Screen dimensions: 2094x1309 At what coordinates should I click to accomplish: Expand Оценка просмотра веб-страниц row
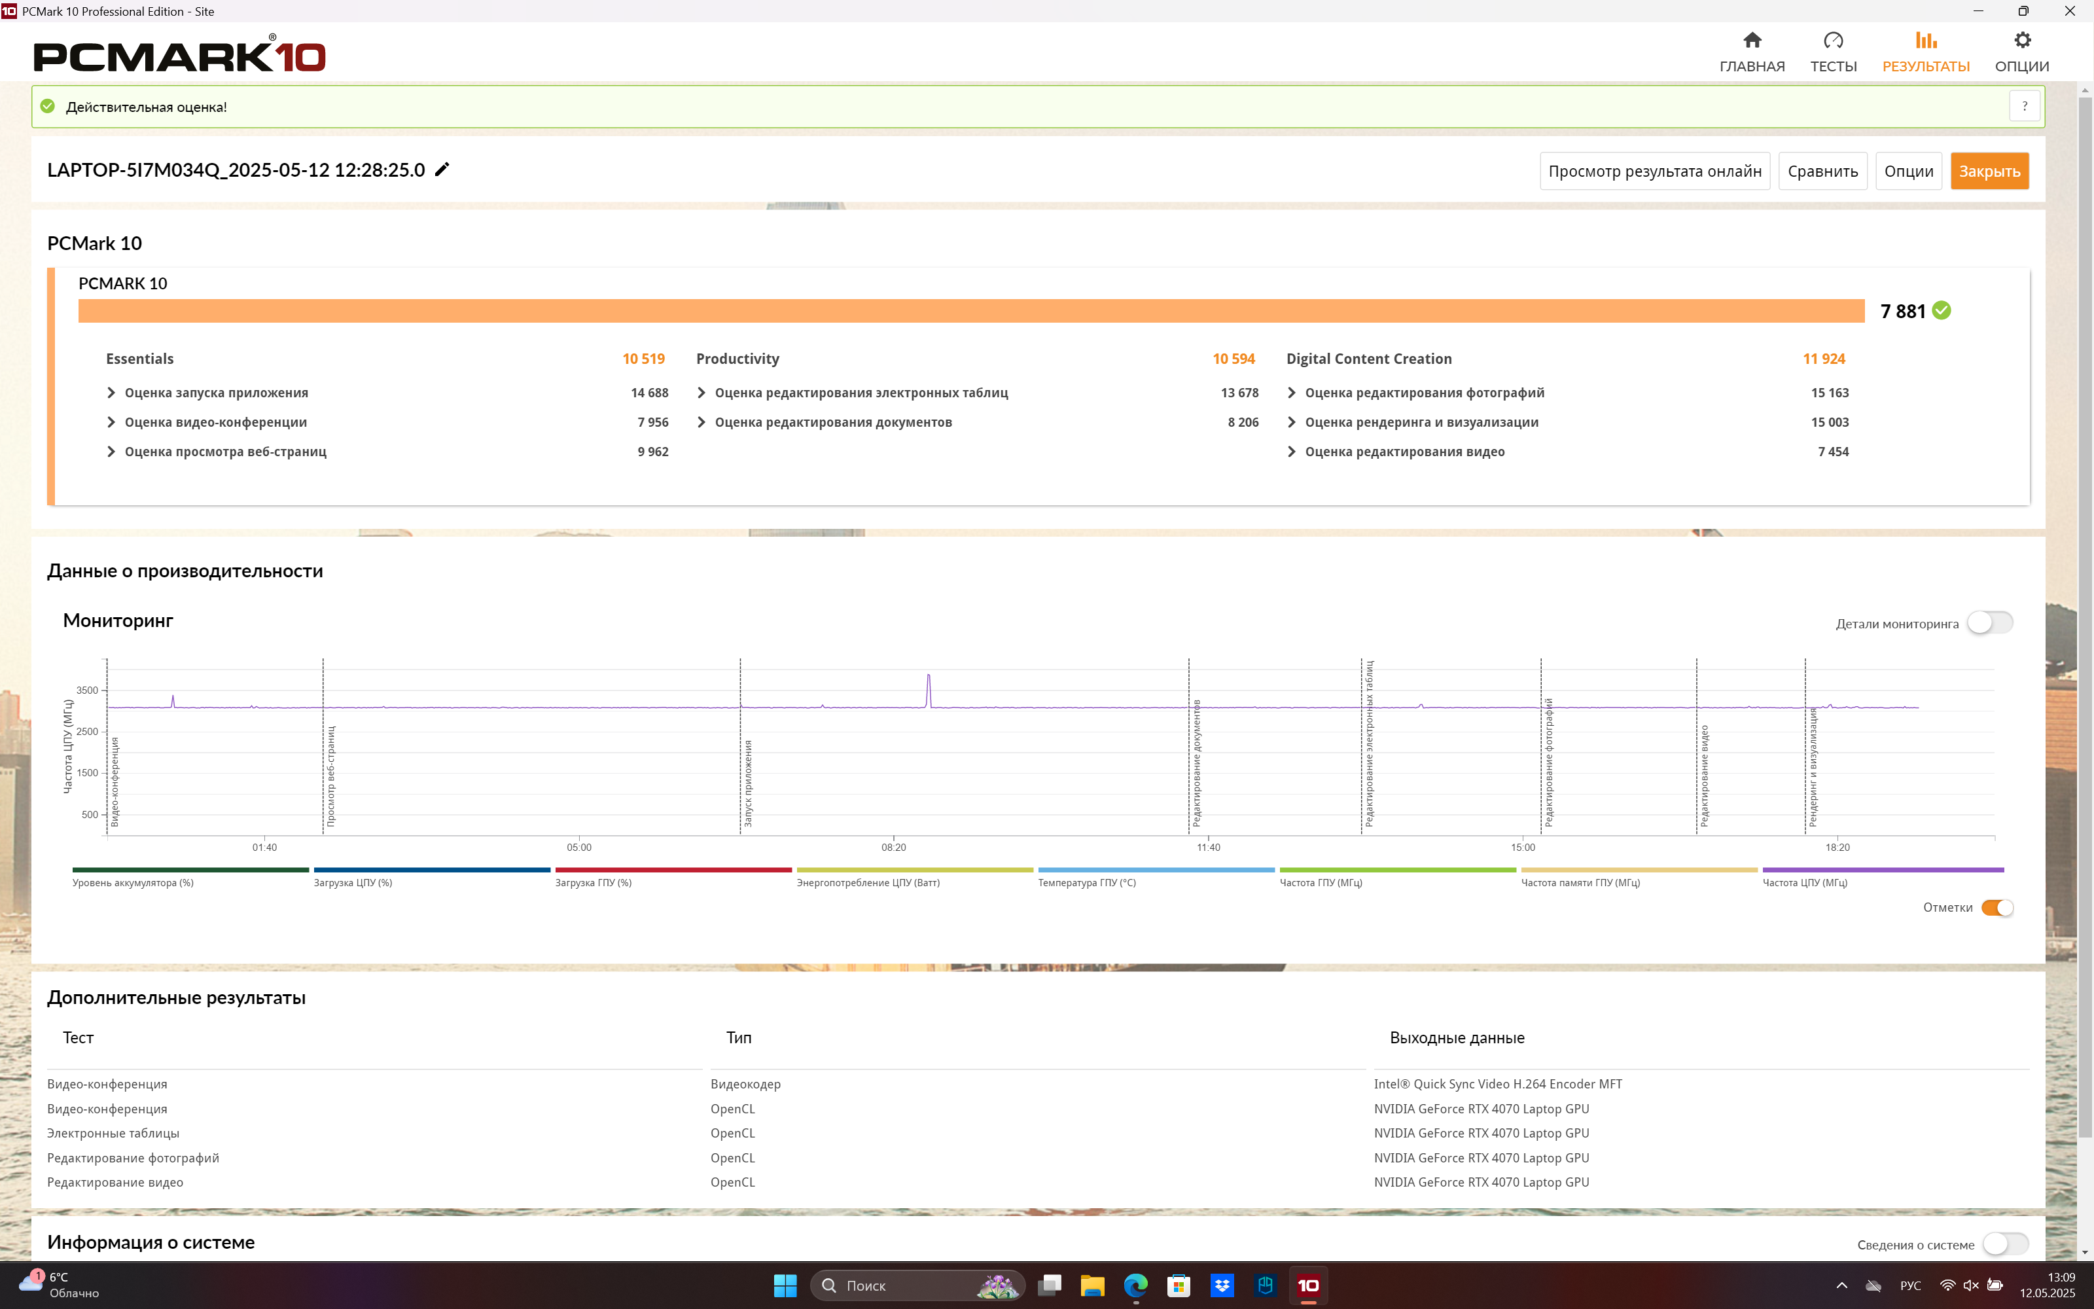[111, 451]
